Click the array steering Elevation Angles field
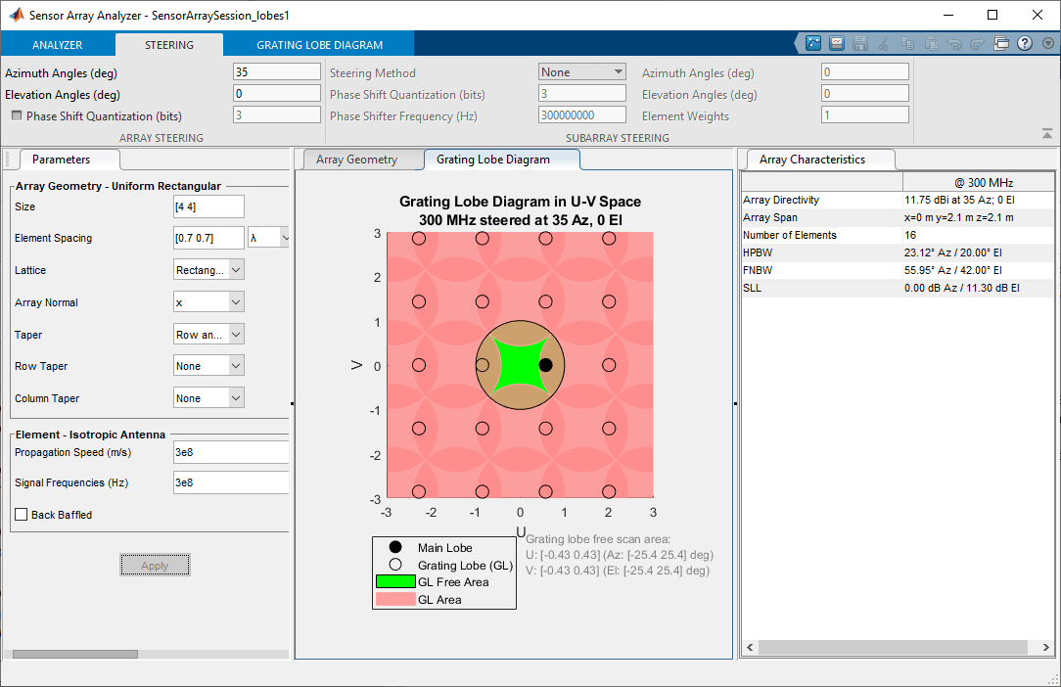 pos(277,93)
